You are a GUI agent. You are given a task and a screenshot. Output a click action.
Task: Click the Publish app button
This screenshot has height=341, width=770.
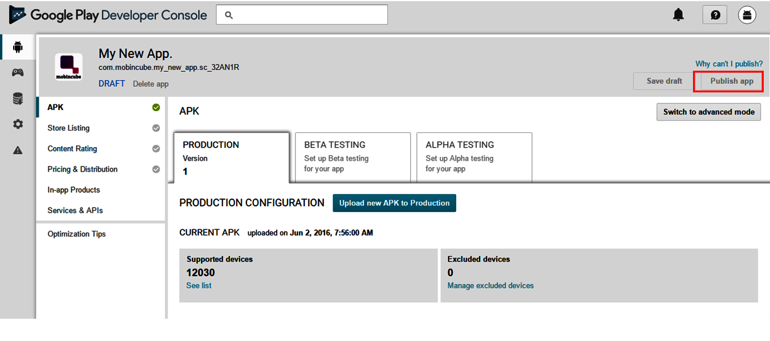732,81
